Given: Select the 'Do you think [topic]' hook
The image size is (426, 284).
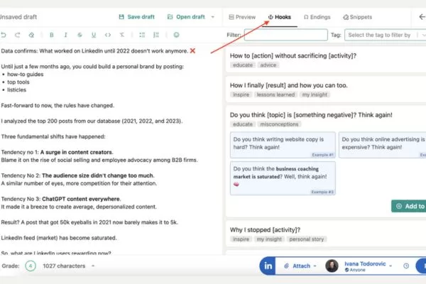Looking at the screenshot, I should point(311,115).
